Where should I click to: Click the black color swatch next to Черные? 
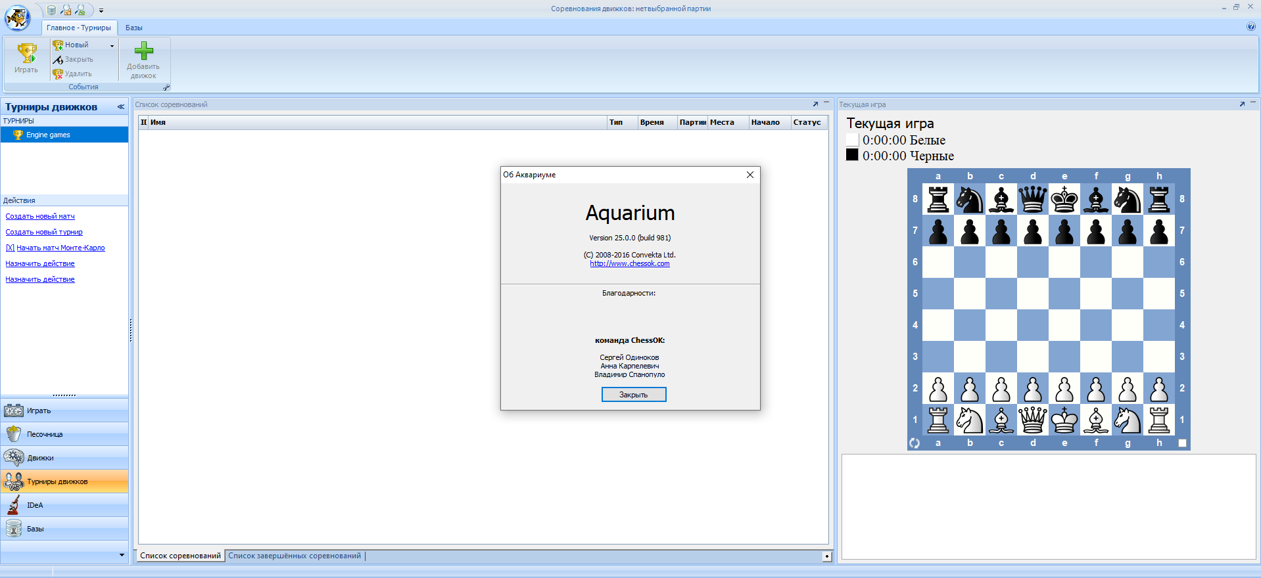click(852, 155)
